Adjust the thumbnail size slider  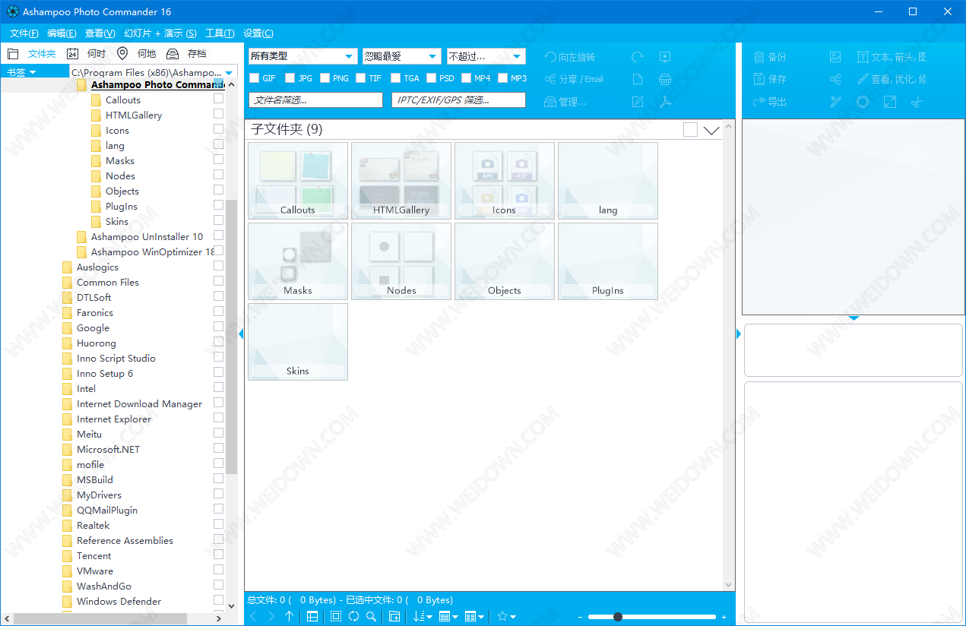point(618,617)
